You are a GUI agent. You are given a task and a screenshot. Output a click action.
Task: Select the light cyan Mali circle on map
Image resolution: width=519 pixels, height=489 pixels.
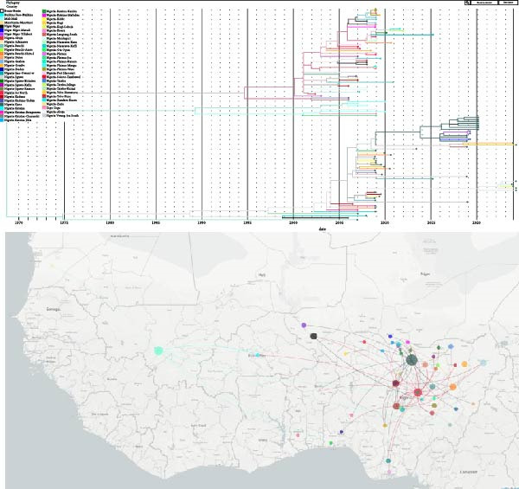pyautogui.click(x=158, y=351)
